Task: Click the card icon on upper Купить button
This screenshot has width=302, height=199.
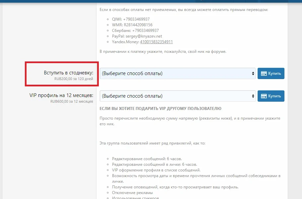Action: (265, 73)
